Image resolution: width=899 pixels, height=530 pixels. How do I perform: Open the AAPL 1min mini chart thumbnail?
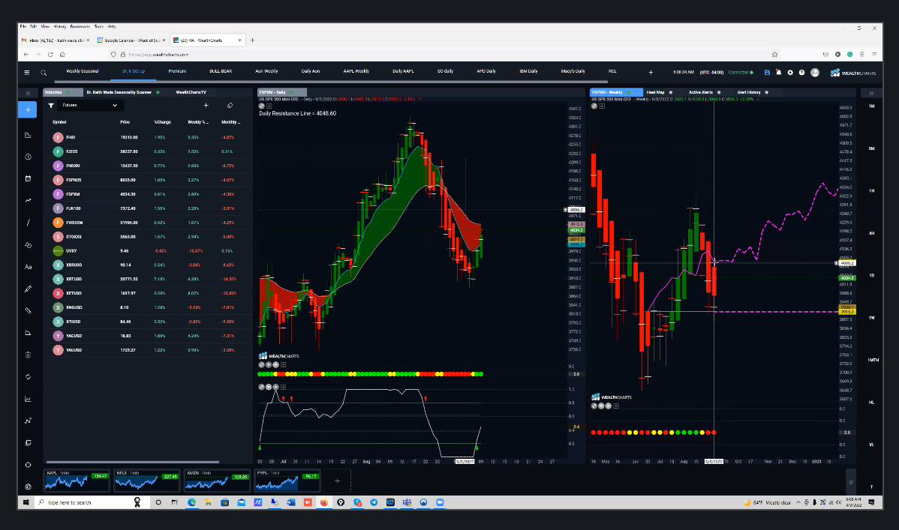(x=77, y=481)
